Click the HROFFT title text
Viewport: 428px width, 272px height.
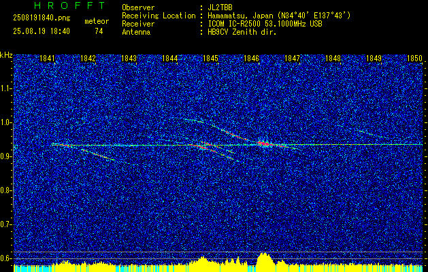69,5
